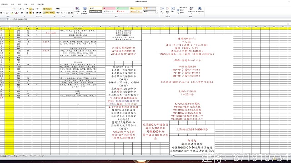The width and height of the screenshot is (291, 163).
Task: Click the Fill button in editing group
Action: point(181,10)
